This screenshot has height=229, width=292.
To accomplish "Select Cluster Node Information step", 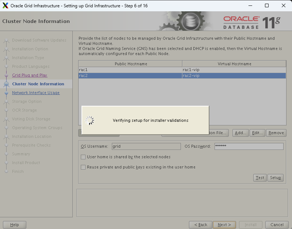I will (x=38, y=84).
